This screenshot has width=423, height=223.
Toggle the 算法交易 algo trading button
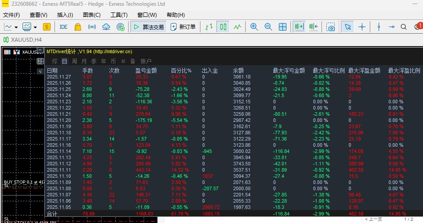pos(149,27)
